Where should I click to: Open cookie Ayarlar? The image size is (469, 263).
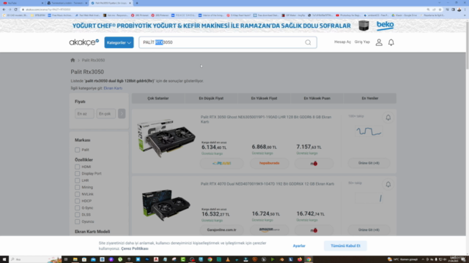299,245
